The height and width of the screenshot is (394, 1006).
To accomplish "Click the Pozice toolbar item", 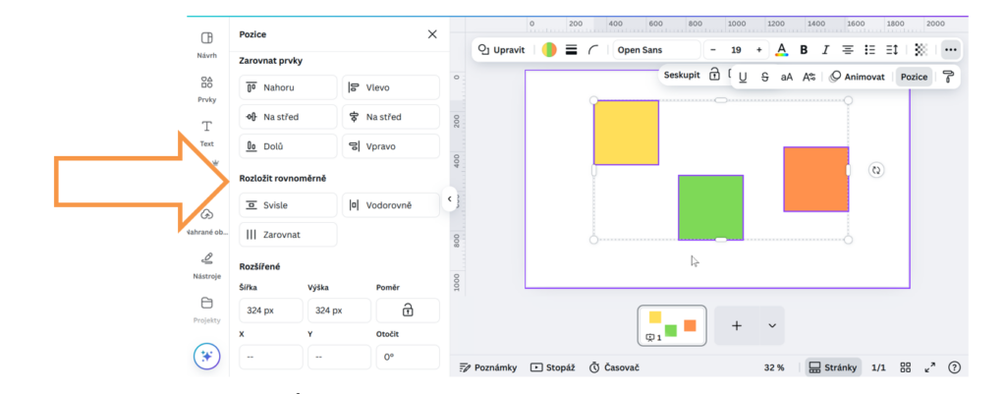I will coord(914,77).
